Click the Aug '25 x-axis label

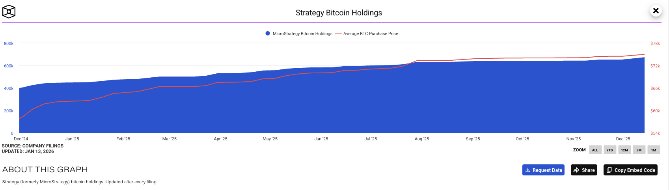click(422, 139)
